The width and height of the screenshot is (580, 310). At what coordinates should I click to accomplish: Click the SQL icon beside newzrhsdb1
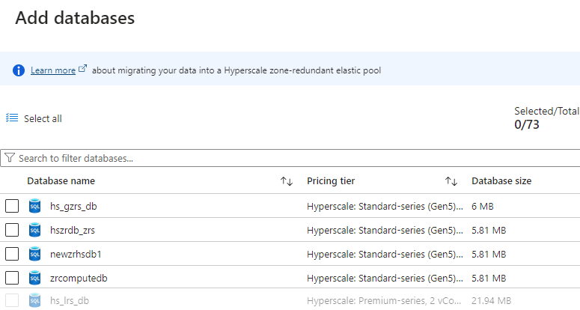tap(34, 254)
